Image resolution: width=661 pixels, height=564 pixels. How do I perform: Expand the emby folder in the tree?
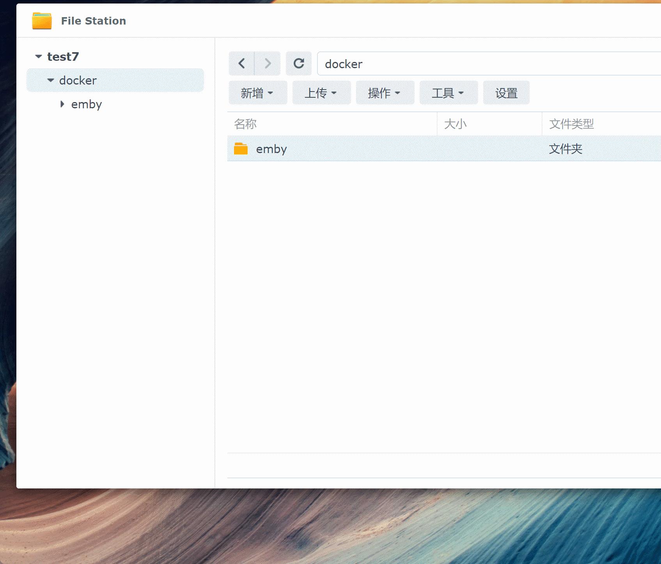62,104
